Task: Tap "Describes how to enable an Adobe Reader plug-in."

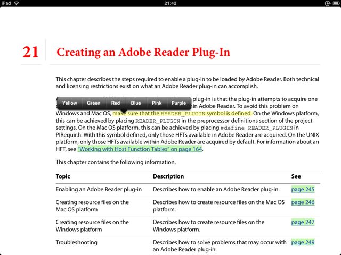Action: [216, 189]
